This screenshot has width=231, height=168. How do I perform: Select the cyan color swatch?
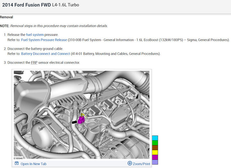point(155,138)
